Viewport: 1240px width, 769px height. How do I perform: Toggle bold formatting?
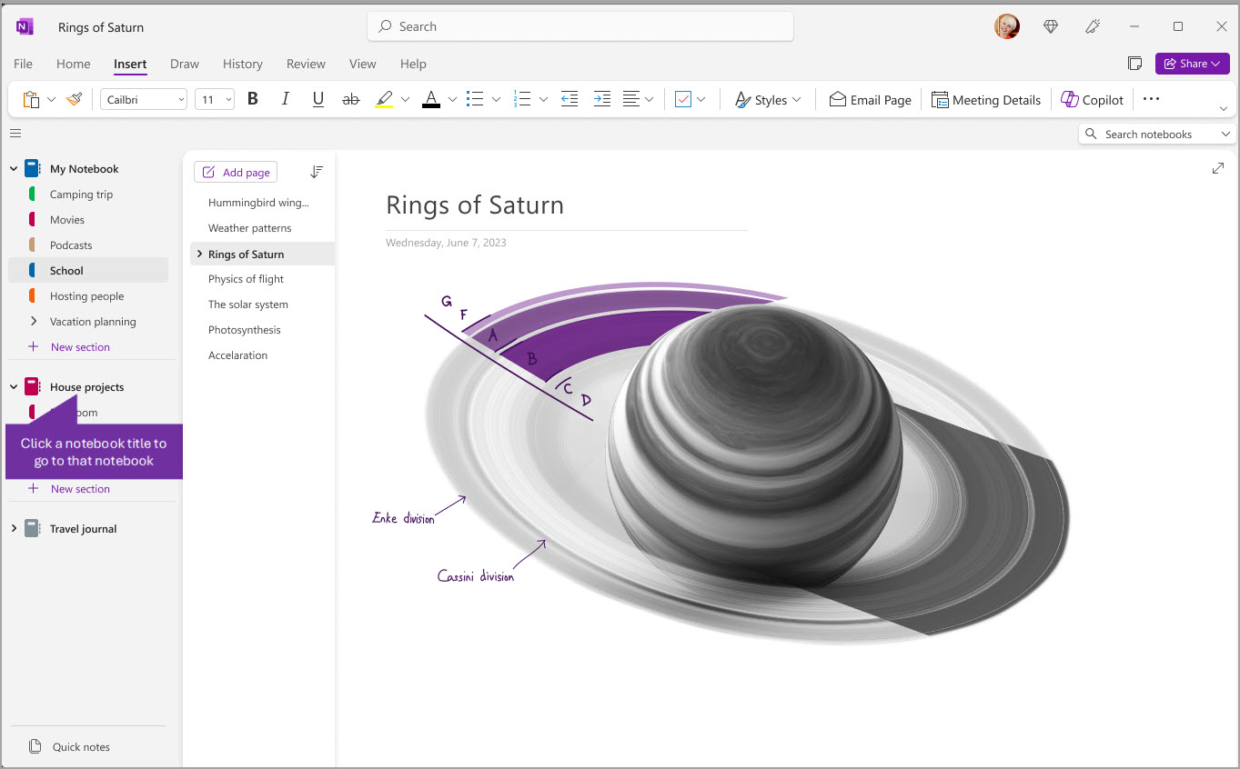tap(252, 99)
